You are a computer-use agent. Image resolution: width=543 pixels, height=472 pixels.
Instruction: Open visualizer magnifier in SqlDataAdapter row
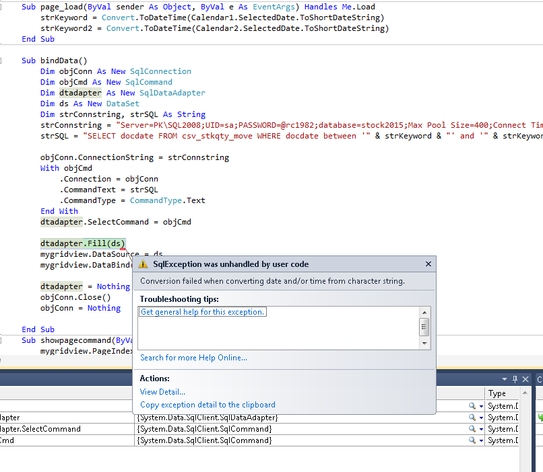point(472,418)
